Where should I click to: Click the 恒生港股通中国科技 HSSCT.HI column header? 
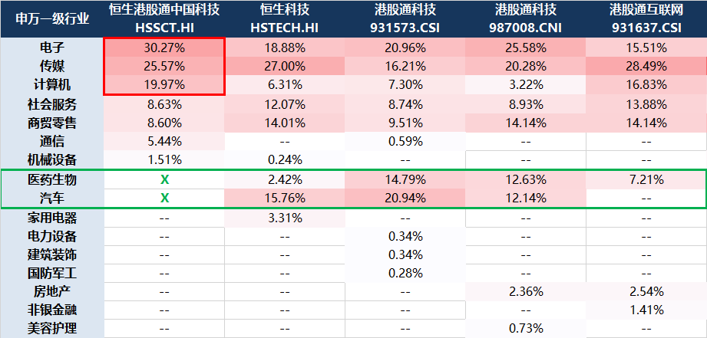[x=164, y=18]
